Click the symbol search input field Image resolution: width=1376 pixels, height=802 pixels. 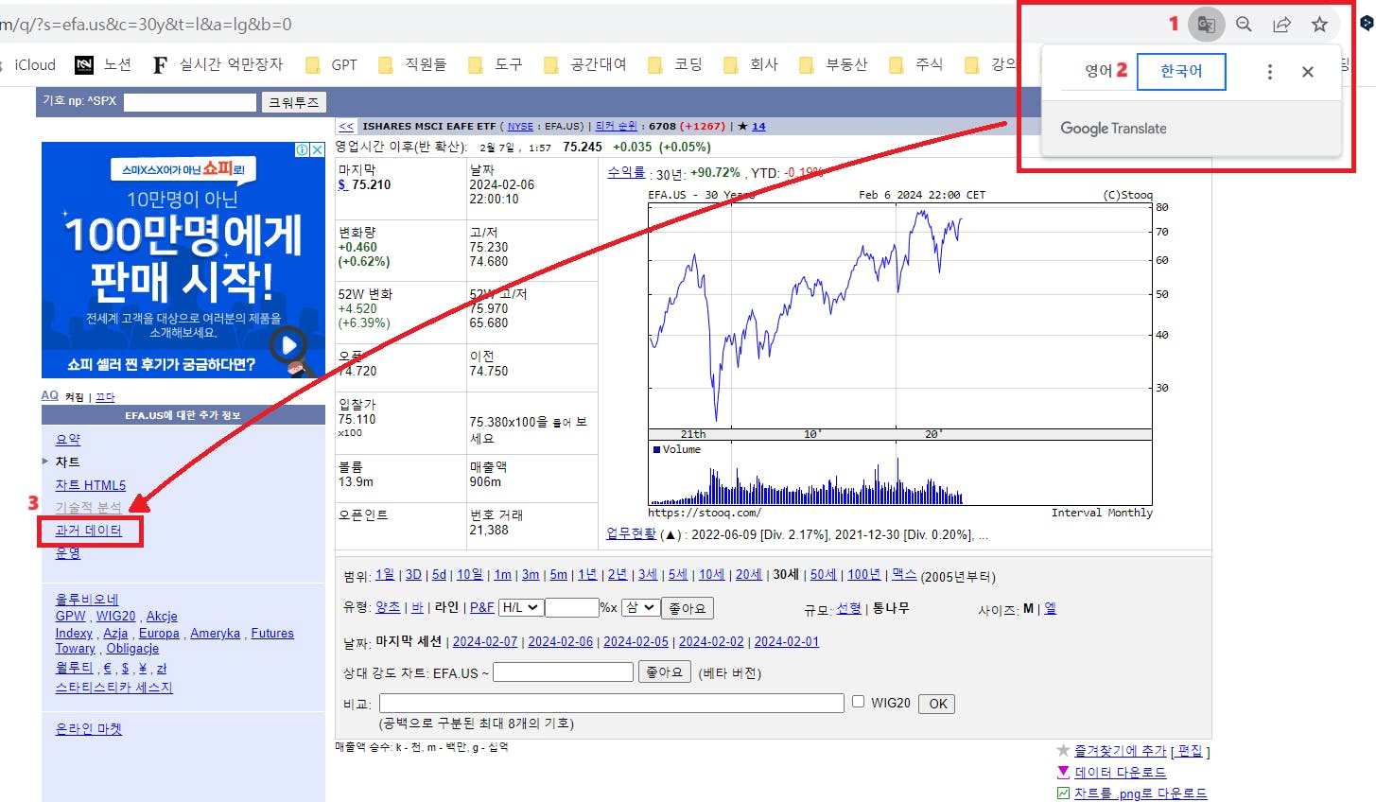click(190, 102)
